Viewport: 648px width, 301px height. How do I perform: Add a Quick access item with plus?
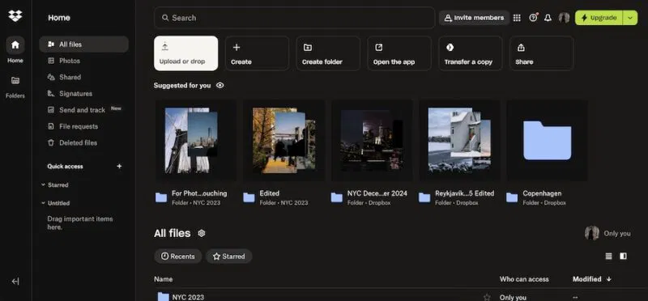119,167
